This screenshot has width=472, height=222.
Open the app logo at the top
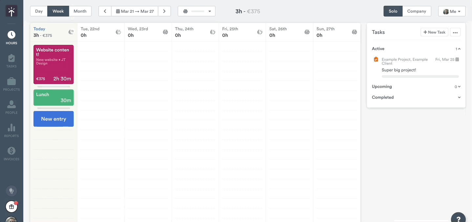11,11
